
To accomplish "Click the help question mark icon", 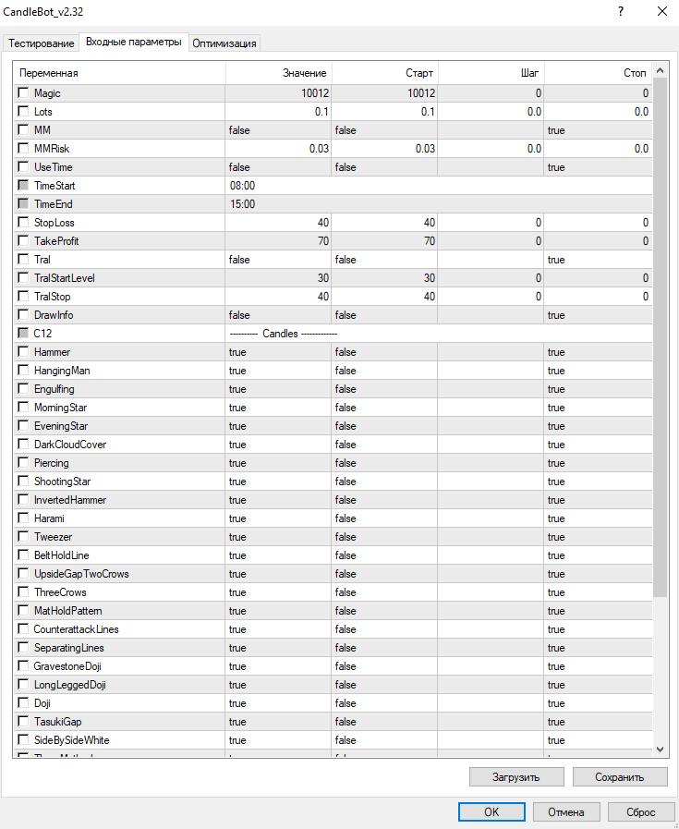I will 619,11.
